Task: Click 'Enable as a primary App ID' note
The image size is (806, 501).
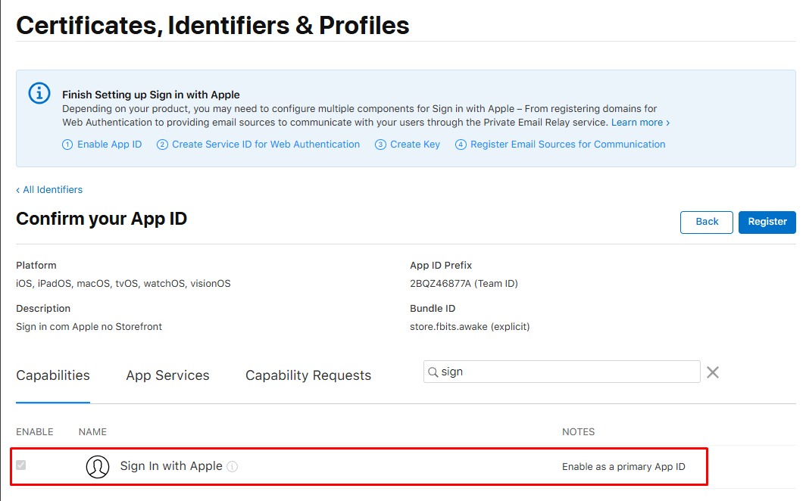Action: pos(623,467)
